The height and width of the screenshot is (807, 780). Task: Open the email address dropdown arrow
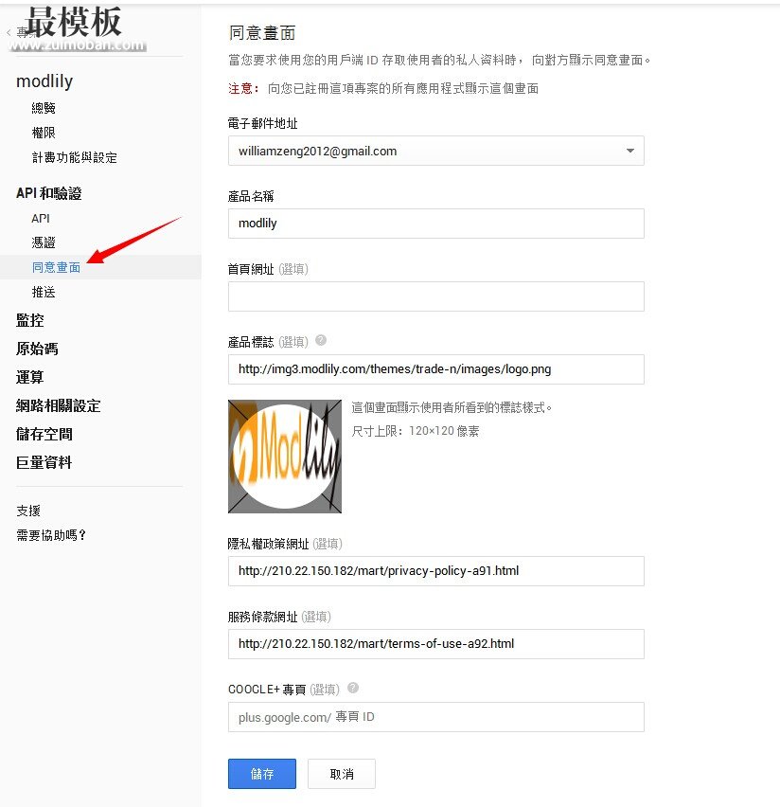click(x=630, y=151)
